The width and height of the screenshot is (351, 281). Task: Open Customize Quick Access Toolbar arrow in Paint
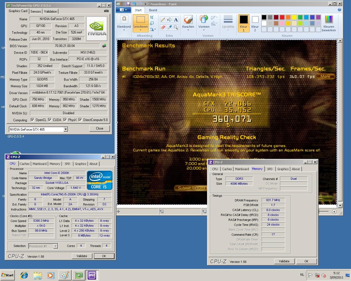146,4
